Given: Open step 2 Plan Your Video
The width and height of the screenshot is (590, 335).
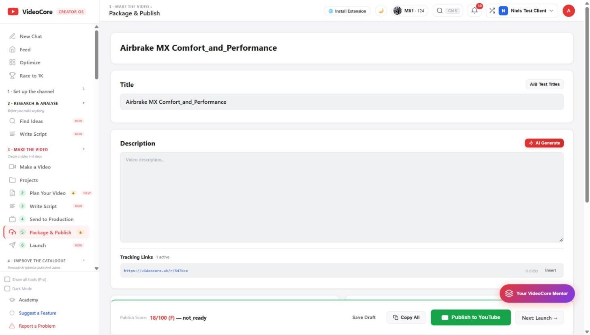Looking at the screenshot, I should (47, 193).
